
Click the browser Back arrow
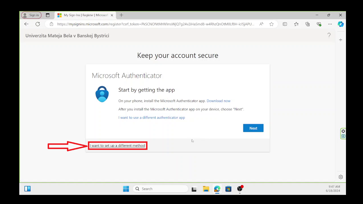[x=26, y=24]
